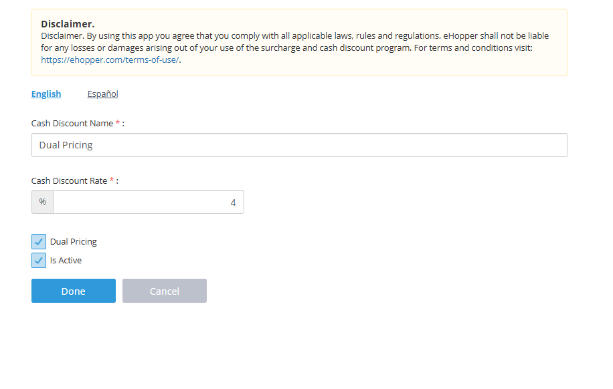The height and width of the screenshot is (389, 613).
Task: Open the ehopper.com terms-of-use link
Action: tap(110, 59)
